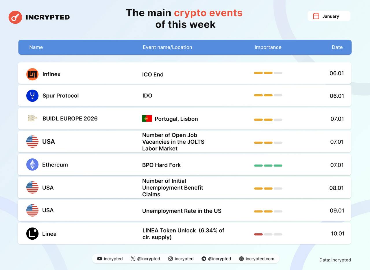Open the January month selector

[x=329, y=16]
